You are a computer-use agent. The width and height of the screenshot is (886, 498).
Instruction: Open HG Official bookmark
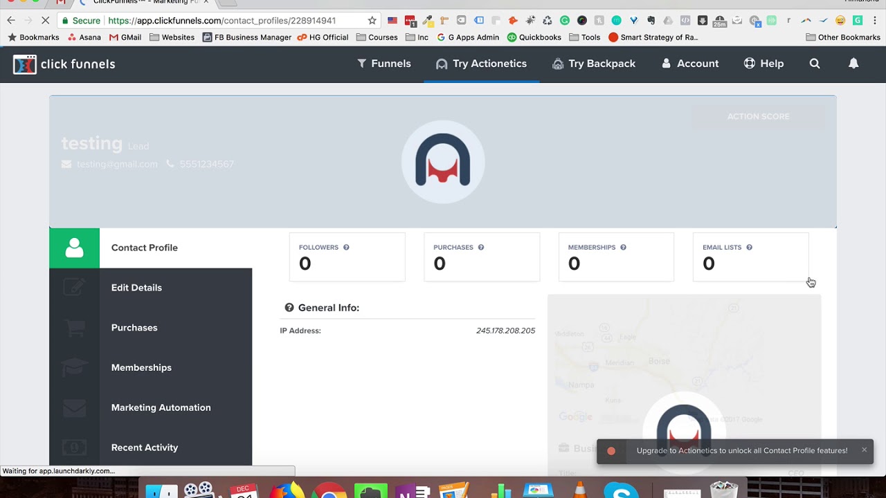coord(323,37)
